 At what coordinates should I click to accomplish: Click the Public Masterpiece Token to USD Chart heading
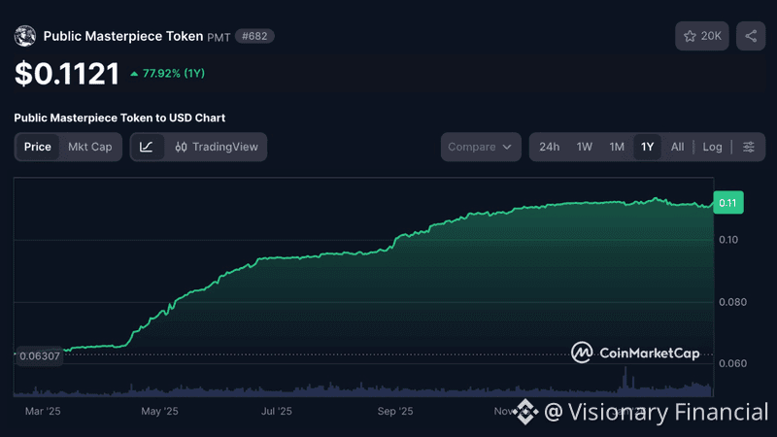pos(119,118)
